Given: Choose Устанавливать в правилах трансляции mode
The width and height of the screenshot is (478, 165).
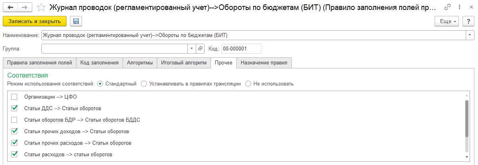Looking at the screenshot, I should tap(144, 84).
